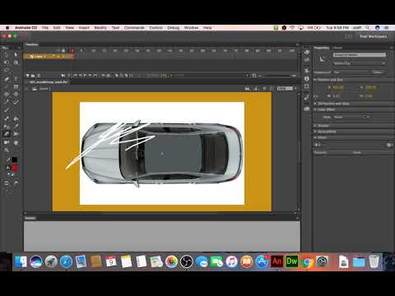Go to the first frame
Viewport: 395px width, 296px height.
(x=75, y=76)
